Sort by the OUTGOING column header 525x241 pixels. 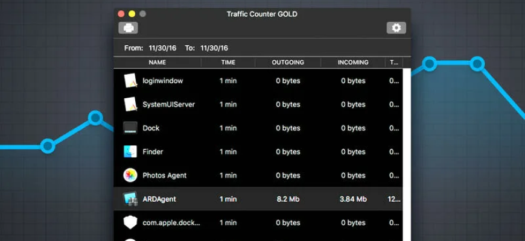pyautogui.click(x=288, y=62)
